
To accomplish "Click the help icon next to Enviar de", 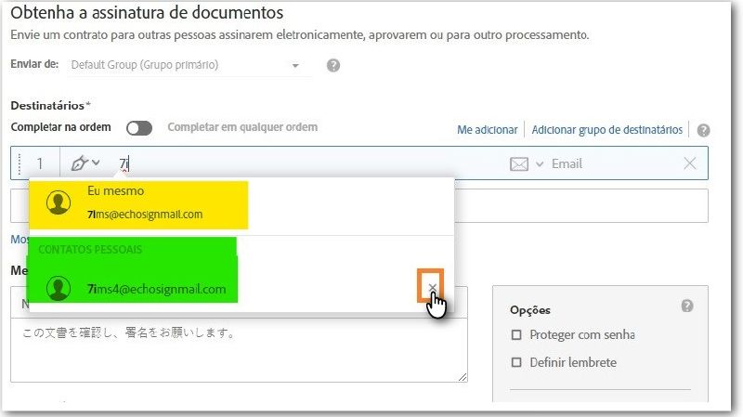I will tap(333, 65).
